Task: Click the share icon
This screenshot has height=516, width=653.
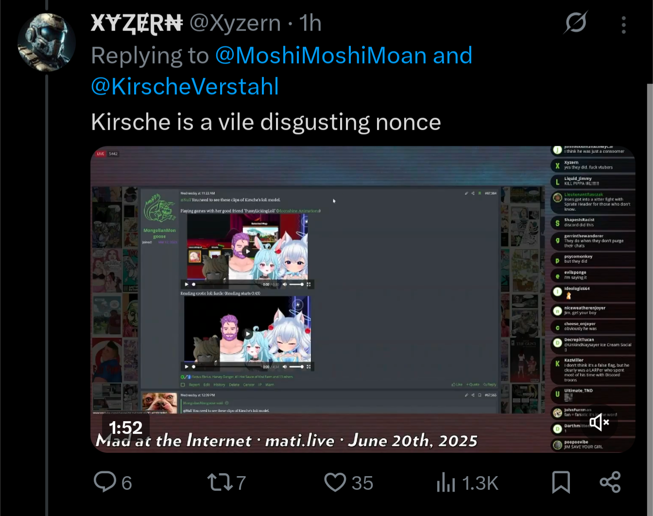Action: pyautogui.click(x=610, y=482)
